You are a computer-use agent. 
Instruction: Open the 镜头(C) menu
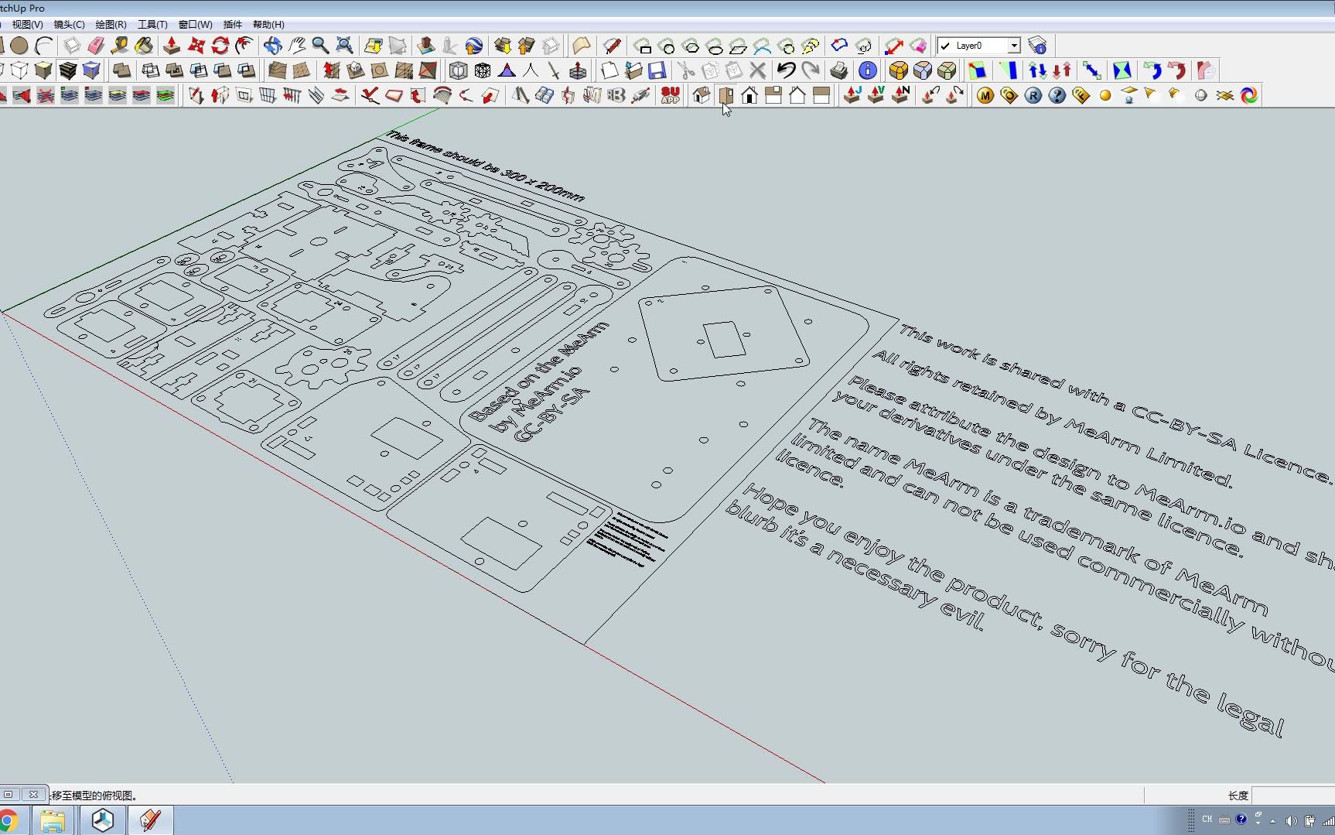69,25
